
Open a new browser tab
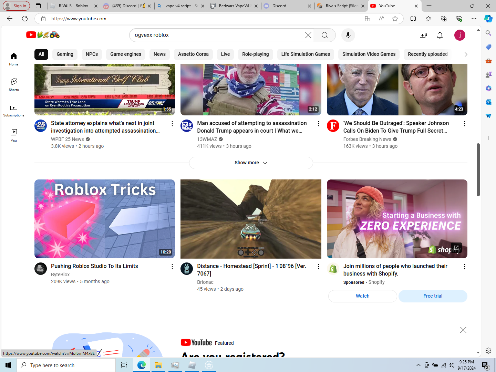pyautogui.click(x=429, y=6)
